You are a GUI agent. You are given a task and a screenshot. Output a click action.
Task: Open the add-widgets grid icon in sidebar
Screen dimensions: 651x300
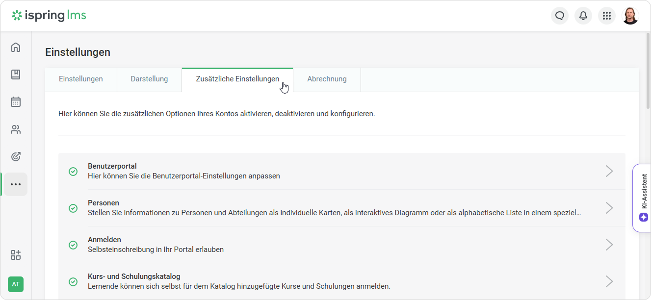(x=16, y=255)
